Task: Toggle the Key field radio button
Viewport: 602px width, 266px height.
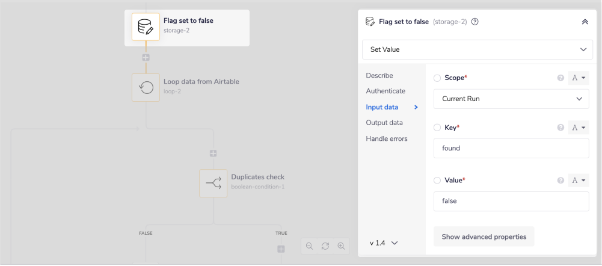Action: [437, 128]
